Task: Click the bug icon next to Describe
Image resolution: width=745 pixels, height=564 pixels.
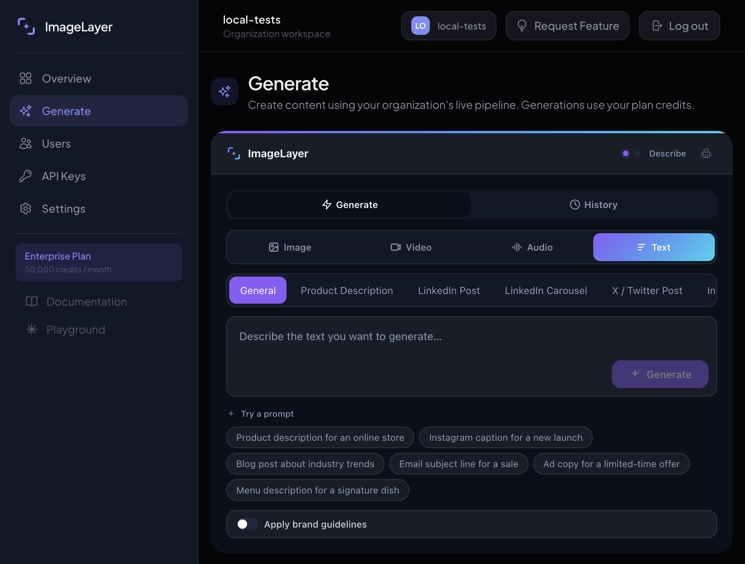Action: [x=706, y=154]
